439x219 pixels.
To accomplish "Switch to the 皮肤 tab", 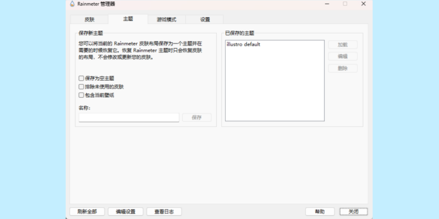I will coord(89,20).
